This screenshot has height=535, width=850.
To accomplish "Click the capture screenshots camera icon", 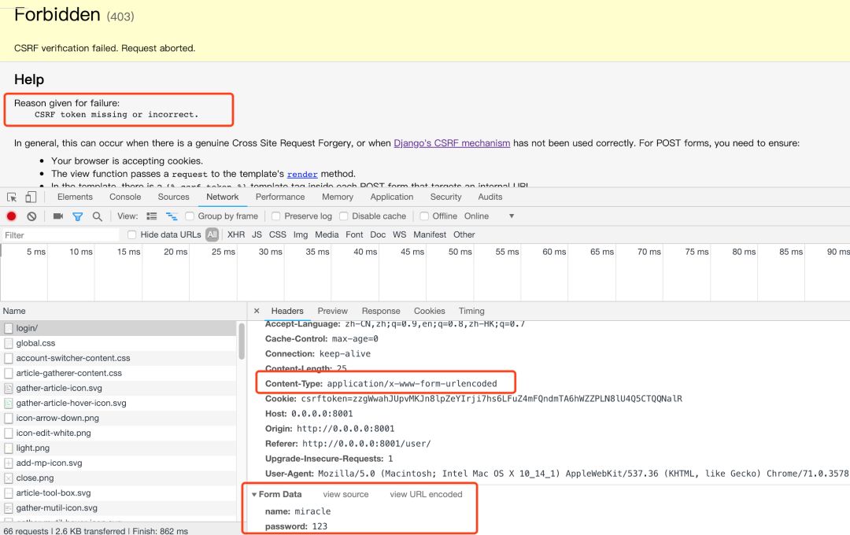I will coord(58,216).
